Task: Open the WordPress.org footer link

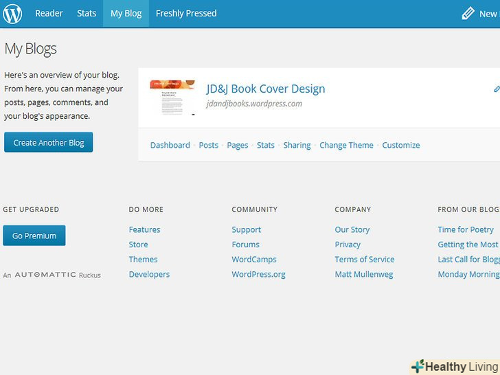Action: pos(259,274)
